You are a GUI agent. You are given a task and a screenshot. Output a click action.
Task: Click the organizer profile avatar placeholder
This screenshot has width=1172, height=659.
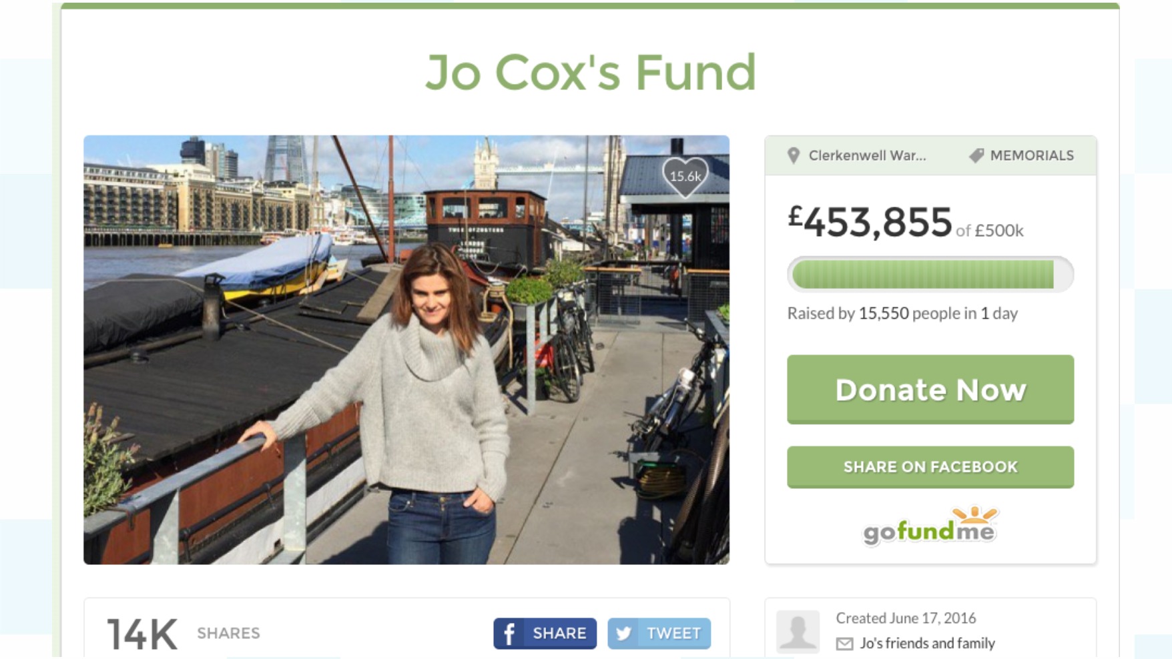pos(798,631)
